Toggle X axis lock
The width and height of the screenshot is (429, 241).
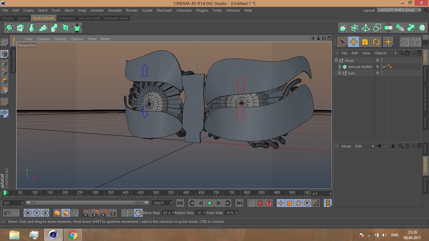tap(28, 213)
